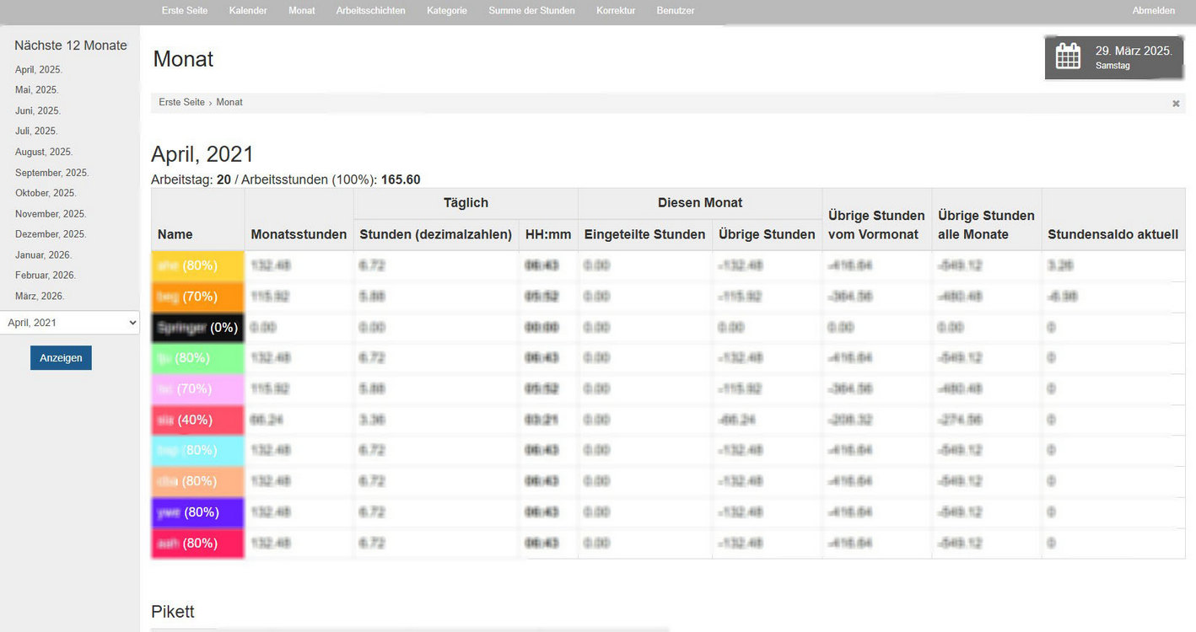Viewport: 1196px width, 632px height.
Task: Click the red (40%) name cell
Action: (x=198, y=420)
